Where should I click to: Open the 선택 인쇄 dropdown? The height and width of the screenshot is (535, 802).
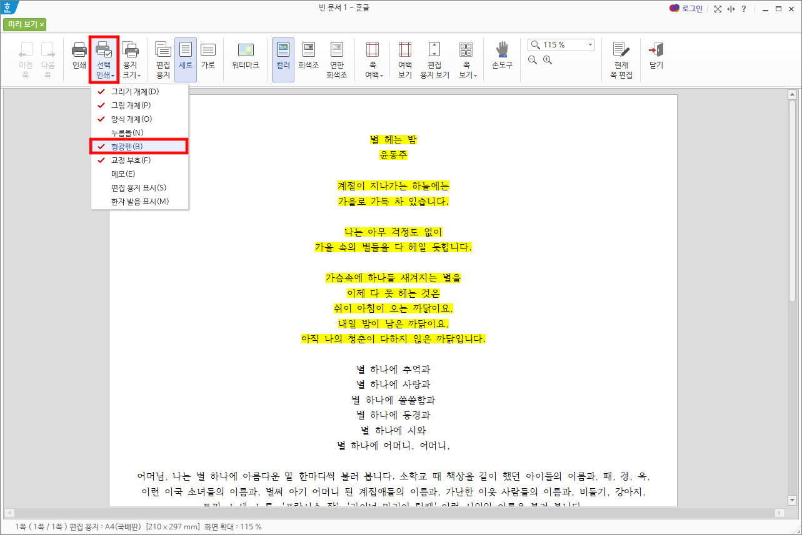point(104,60)
